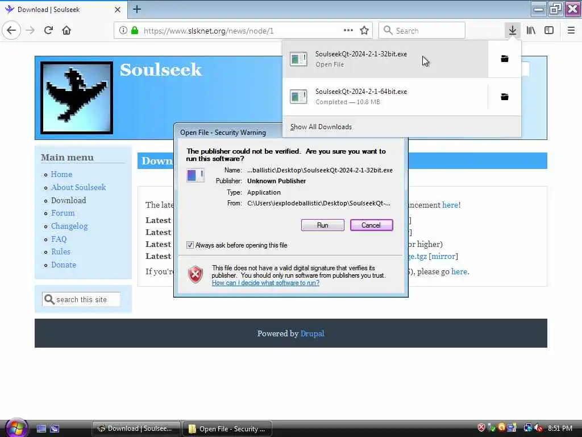Open the Firefox hamburger menu
582x437 pixels.
(x=571, y=31)
